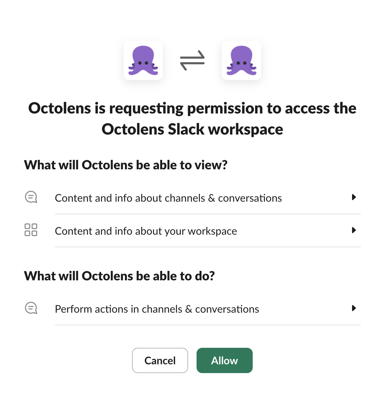Click 'What will Octolens be able to view?' heading
391x404 pixels.
126,165
